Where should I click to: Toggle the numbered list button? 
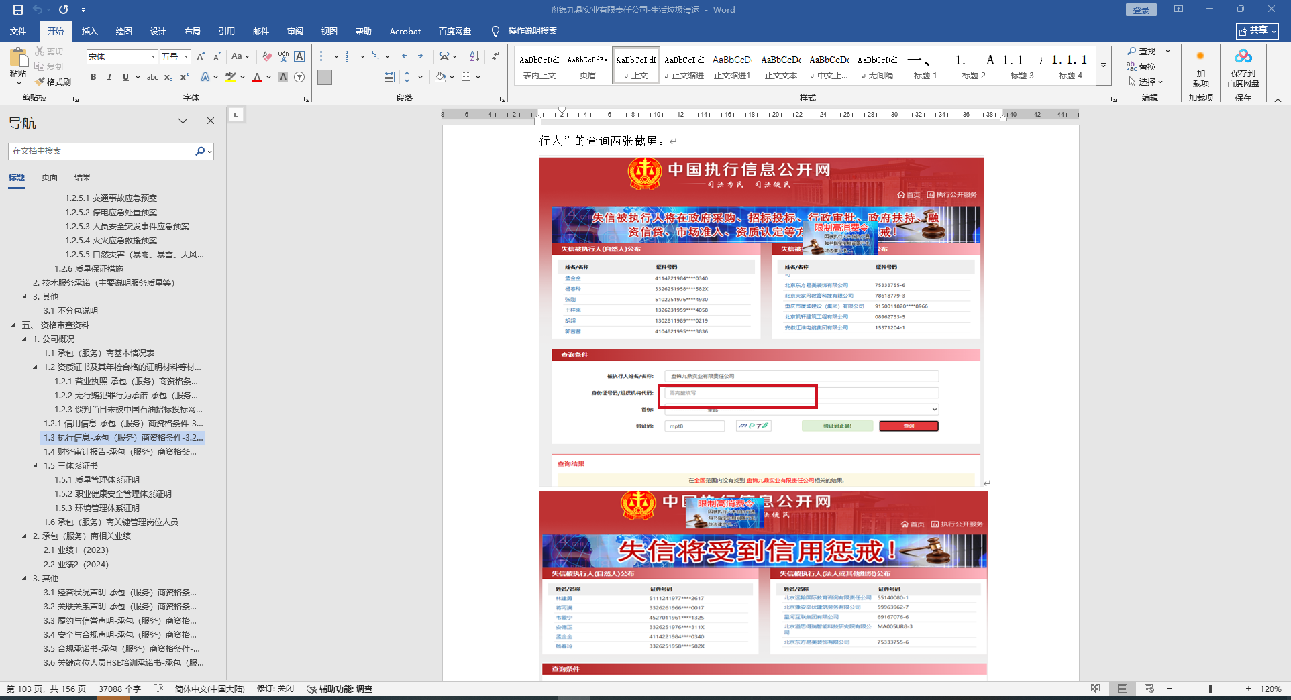(351, 57)
